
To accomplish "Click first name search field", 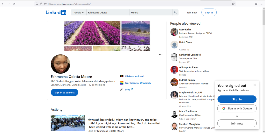I will [108, 12].
